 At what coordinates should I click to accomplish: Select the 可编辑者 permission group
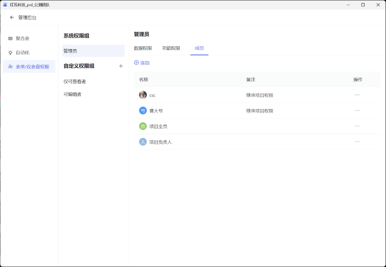73,95
